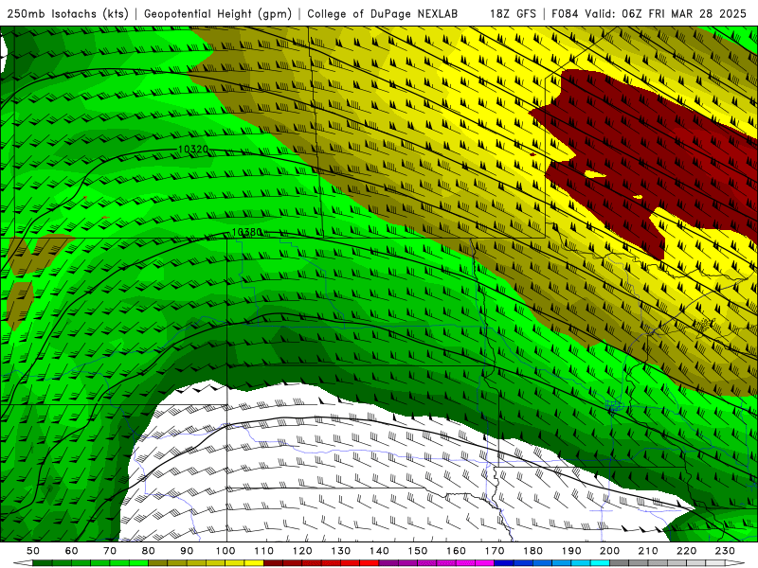Click the bright yellow swatch left of 110
758x568 pixels.
254,563
